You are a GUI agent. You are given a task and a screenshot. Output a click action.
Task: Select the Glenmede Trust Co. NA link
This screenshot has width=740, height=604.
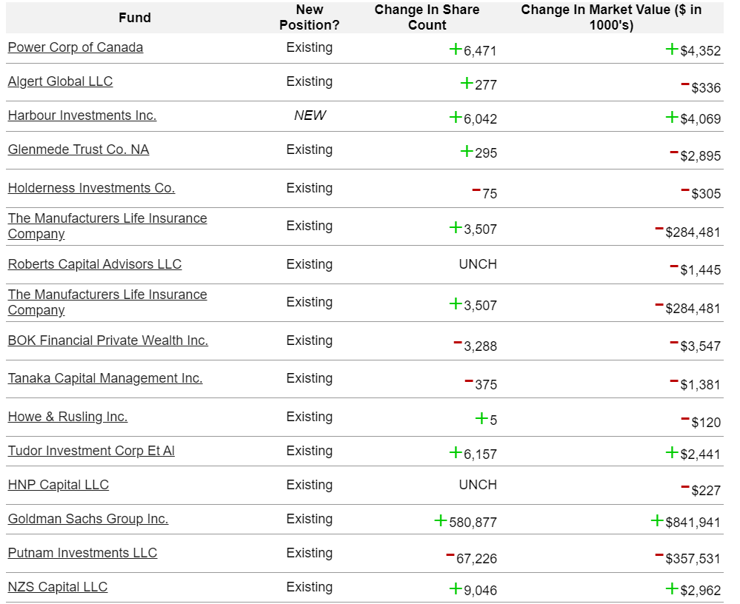tap(79, 150)
